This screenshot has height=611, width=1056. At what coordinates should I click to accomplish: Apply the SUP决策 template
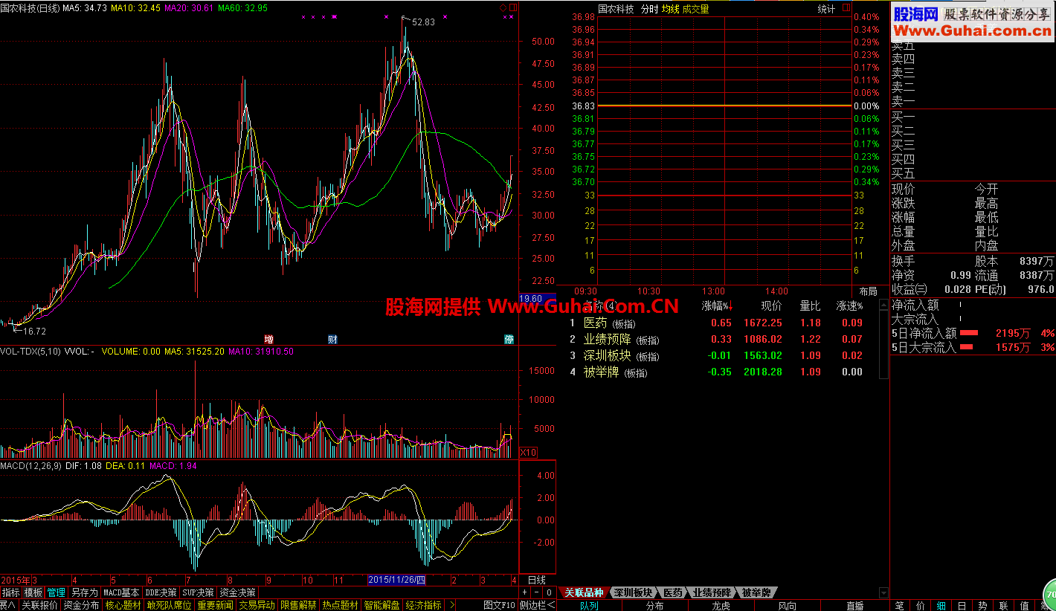(x=199, y=592)
